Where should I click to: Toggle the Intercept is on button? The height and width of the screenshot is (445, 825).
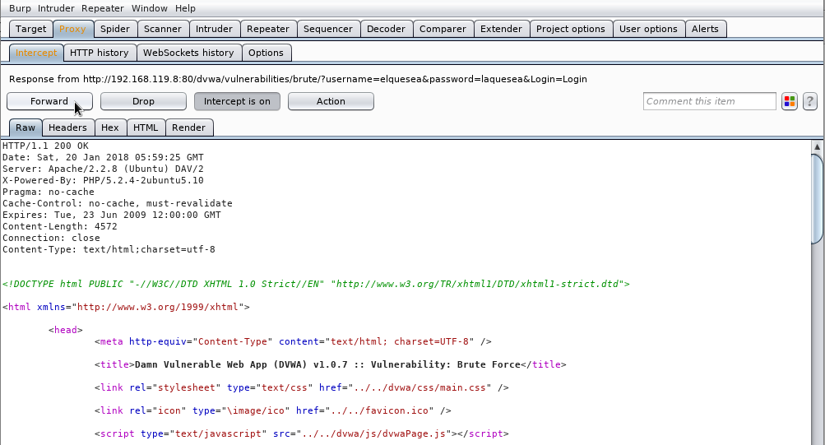coord(237,101)
